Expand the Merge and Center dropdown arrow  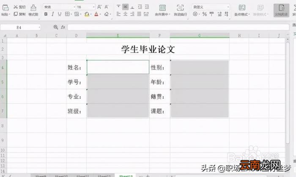(x=170, y=14)
